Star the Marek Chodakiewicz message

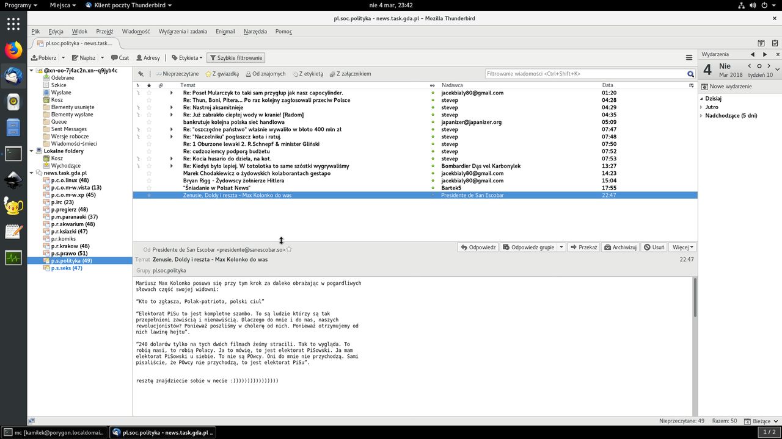coord(148,173)
